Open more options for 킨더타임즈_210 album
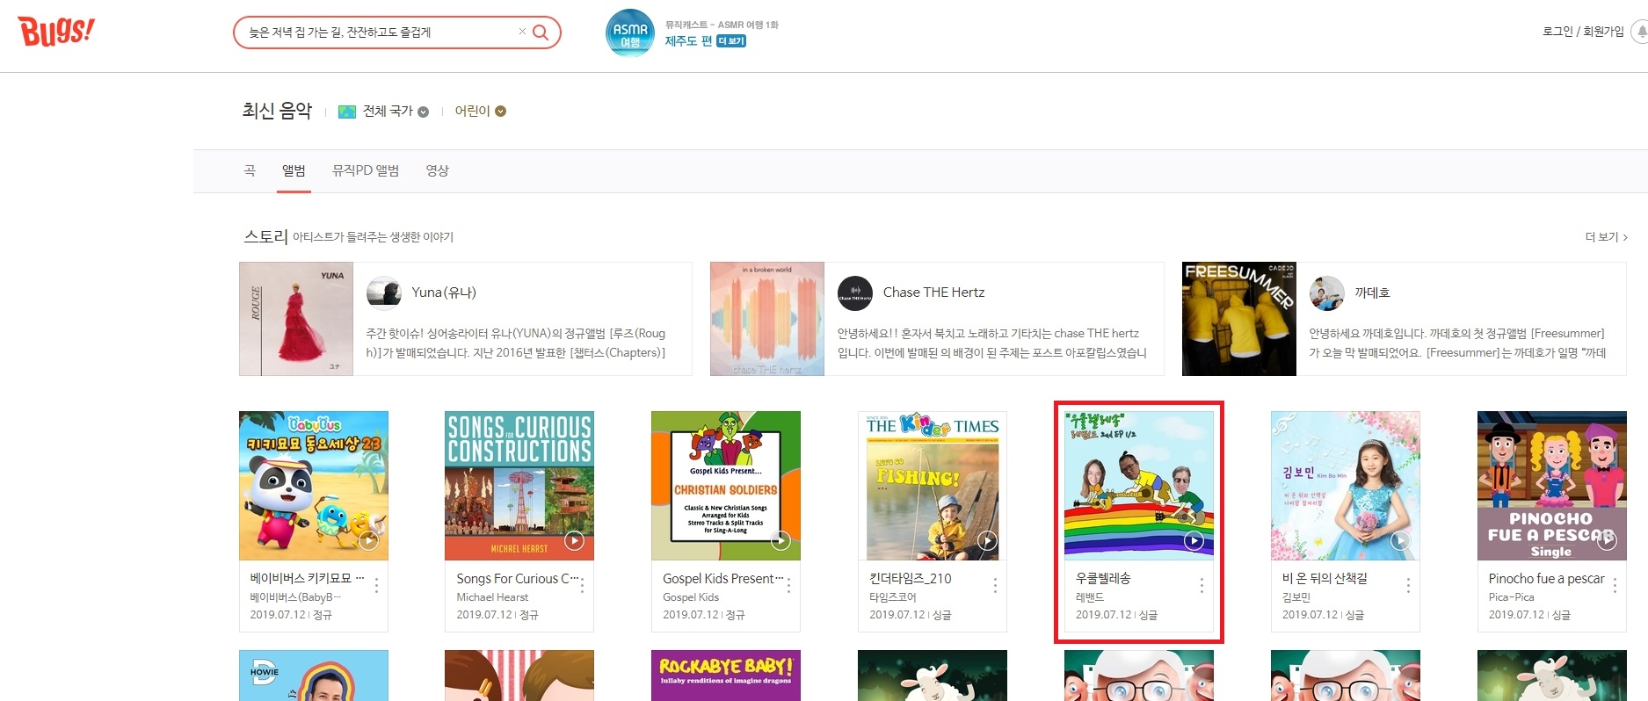This screenshot has width=1648, height=701. (995, 586)
